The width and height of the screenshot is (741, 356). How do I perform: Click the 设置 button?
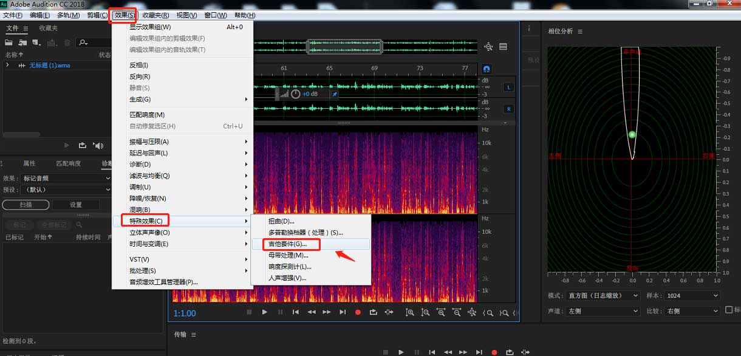75,205
